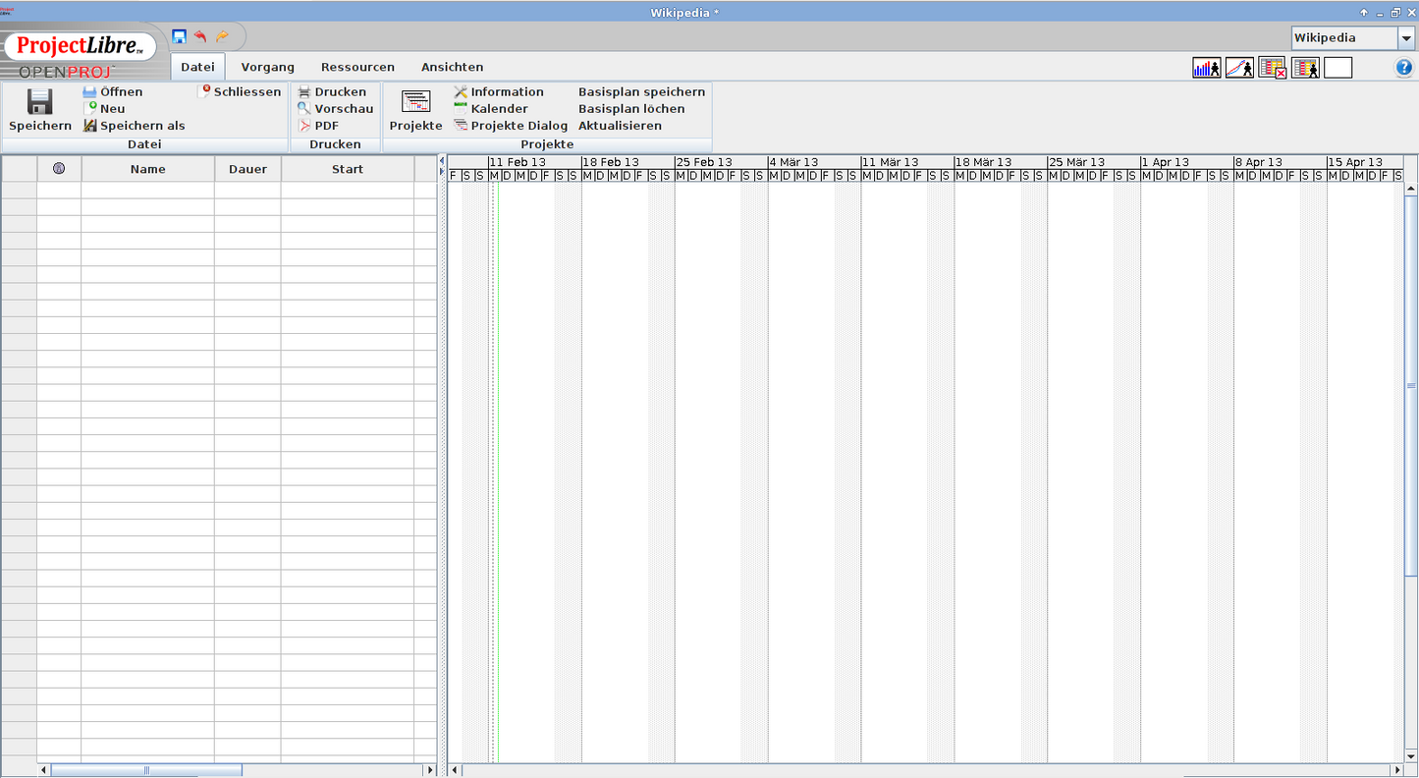The image size is (1419, 778).
Task: Open the Ressourcen tab
Action: tap(357, 67)
